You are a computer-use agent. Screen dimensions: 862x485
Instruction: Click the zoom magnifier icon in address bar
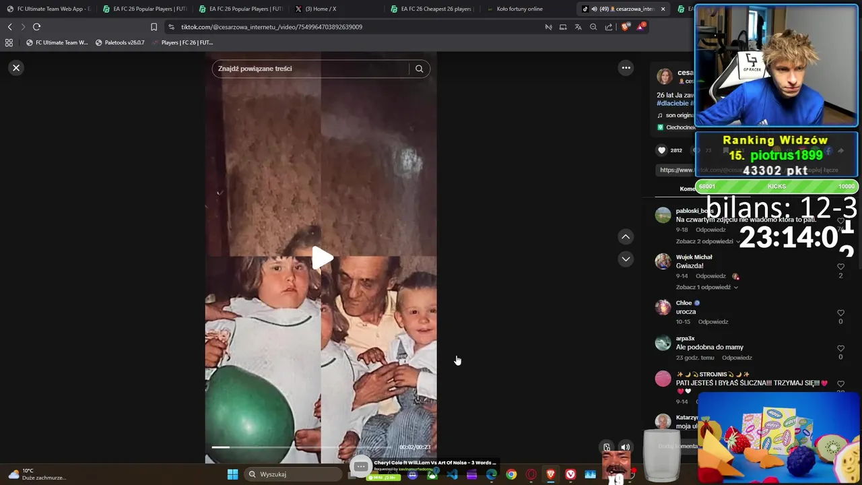coord(593,27)
